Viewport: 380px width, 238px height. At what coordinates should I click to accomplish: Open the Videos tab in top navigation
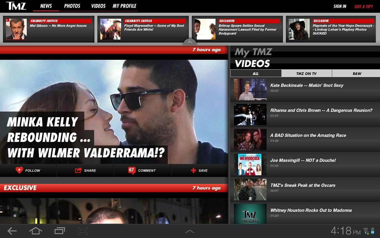click(98, 6)
